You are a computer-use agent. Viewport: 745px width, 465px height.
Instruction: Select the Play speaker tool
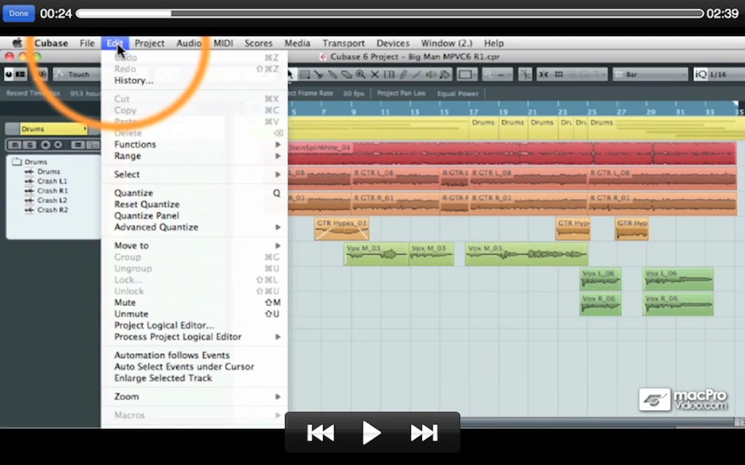430,74
